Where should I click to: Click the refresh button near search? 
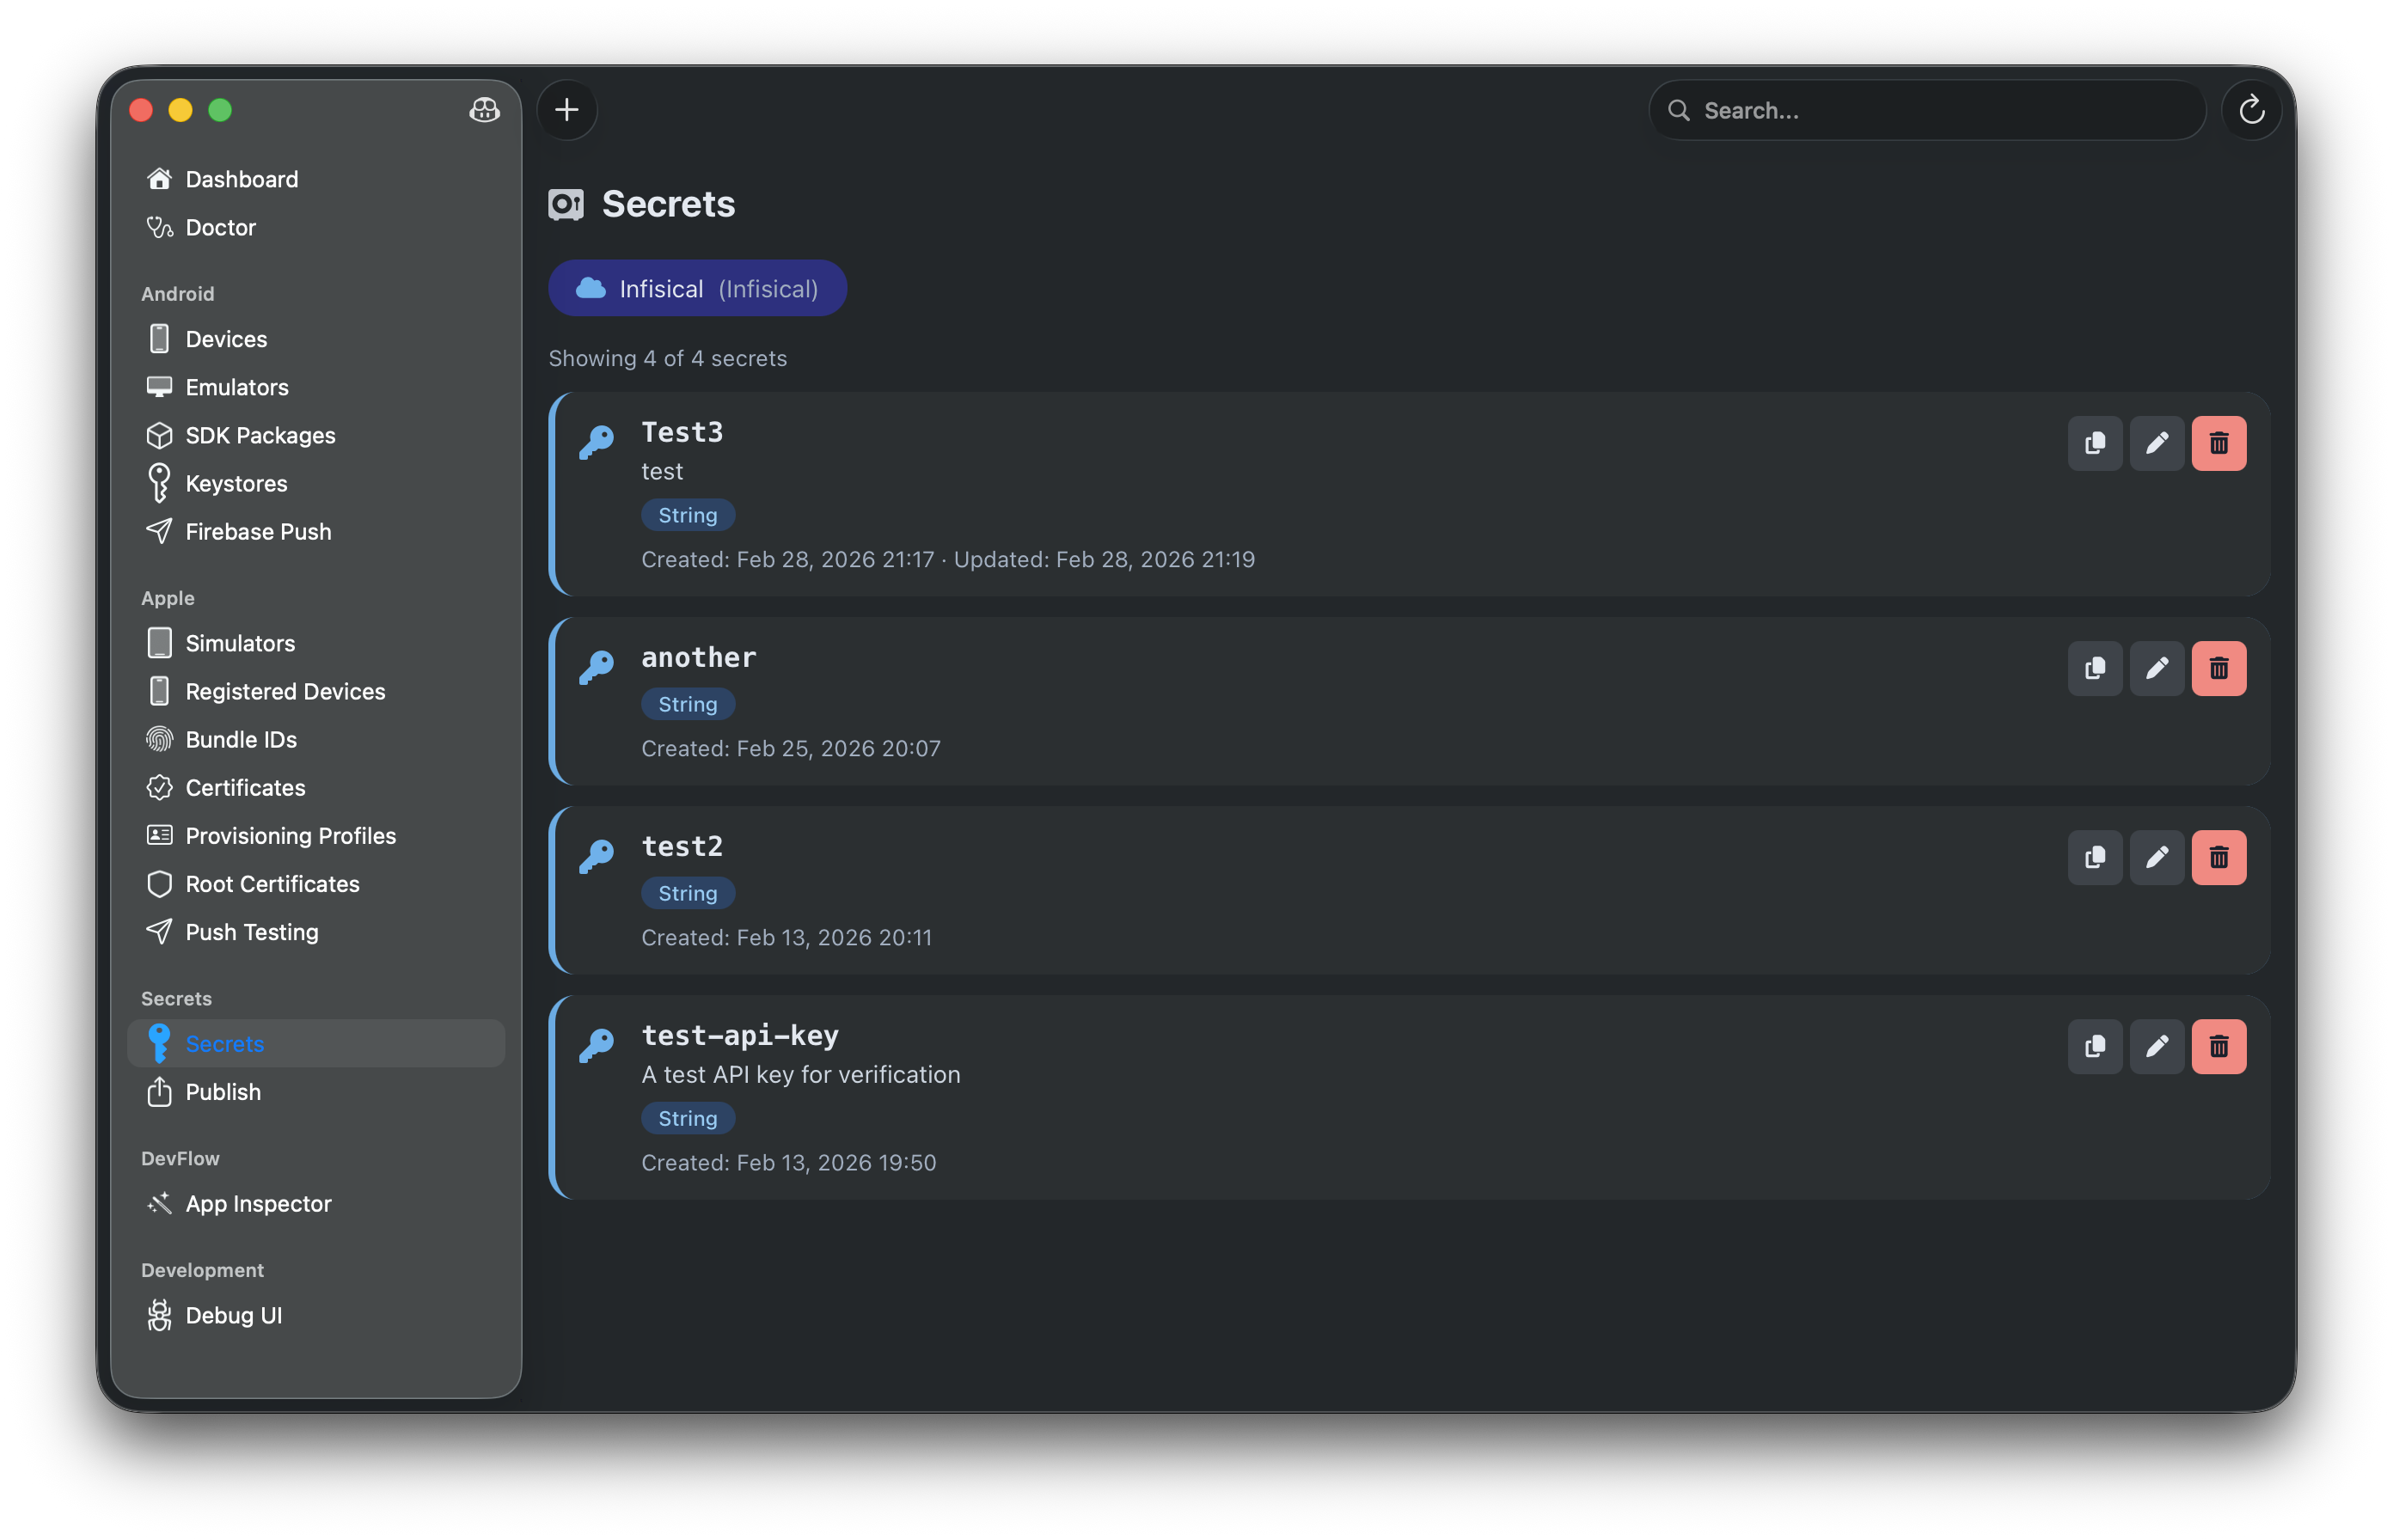coord(2251,110)
